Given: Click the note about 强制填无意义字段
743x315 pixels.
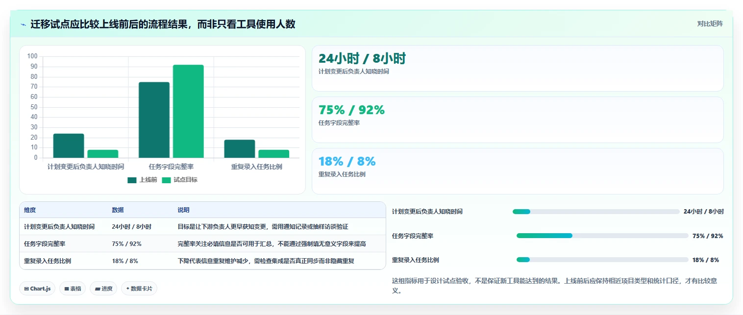Looking at the screenshot, I should [x=272, y=243].
